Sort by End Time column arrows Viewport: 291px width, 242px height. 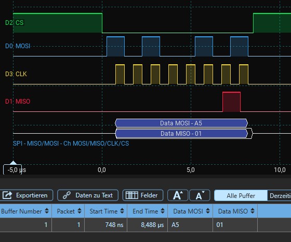click(x=163, y=211)
